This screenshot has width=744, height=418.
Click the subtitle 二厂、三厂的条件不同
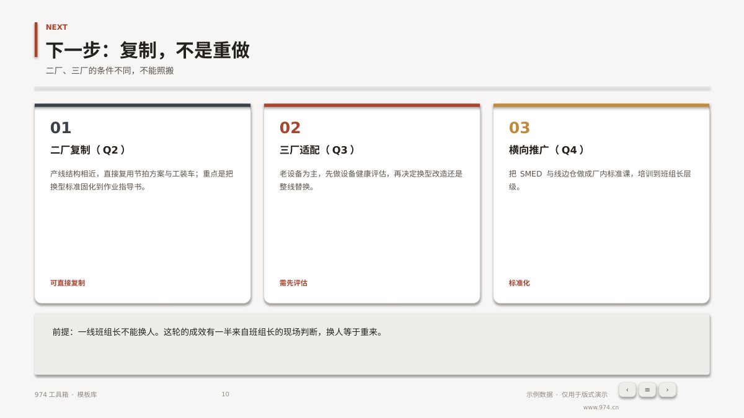click(110, 71)
